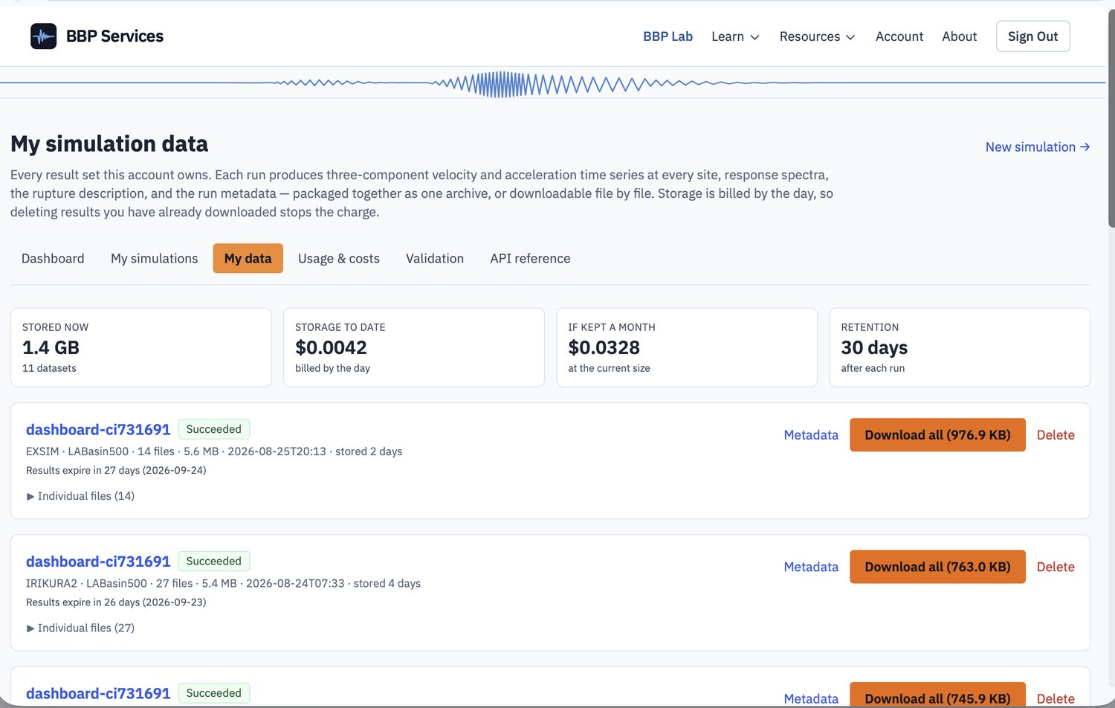Open the Validation tab
The image size is (1115, 708).
pyautogui.click(x=435, y=258)
